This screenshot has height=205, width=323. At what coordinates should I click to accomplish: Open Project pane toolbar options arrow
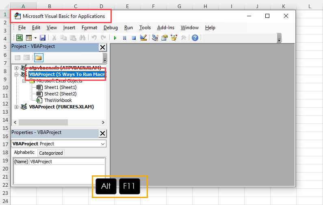(x=105, y=58)
